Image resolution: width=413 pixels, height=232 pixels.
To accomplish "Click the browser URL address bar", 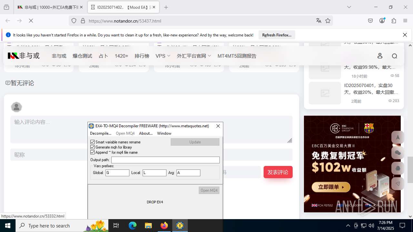I will (x=200, y=21).
